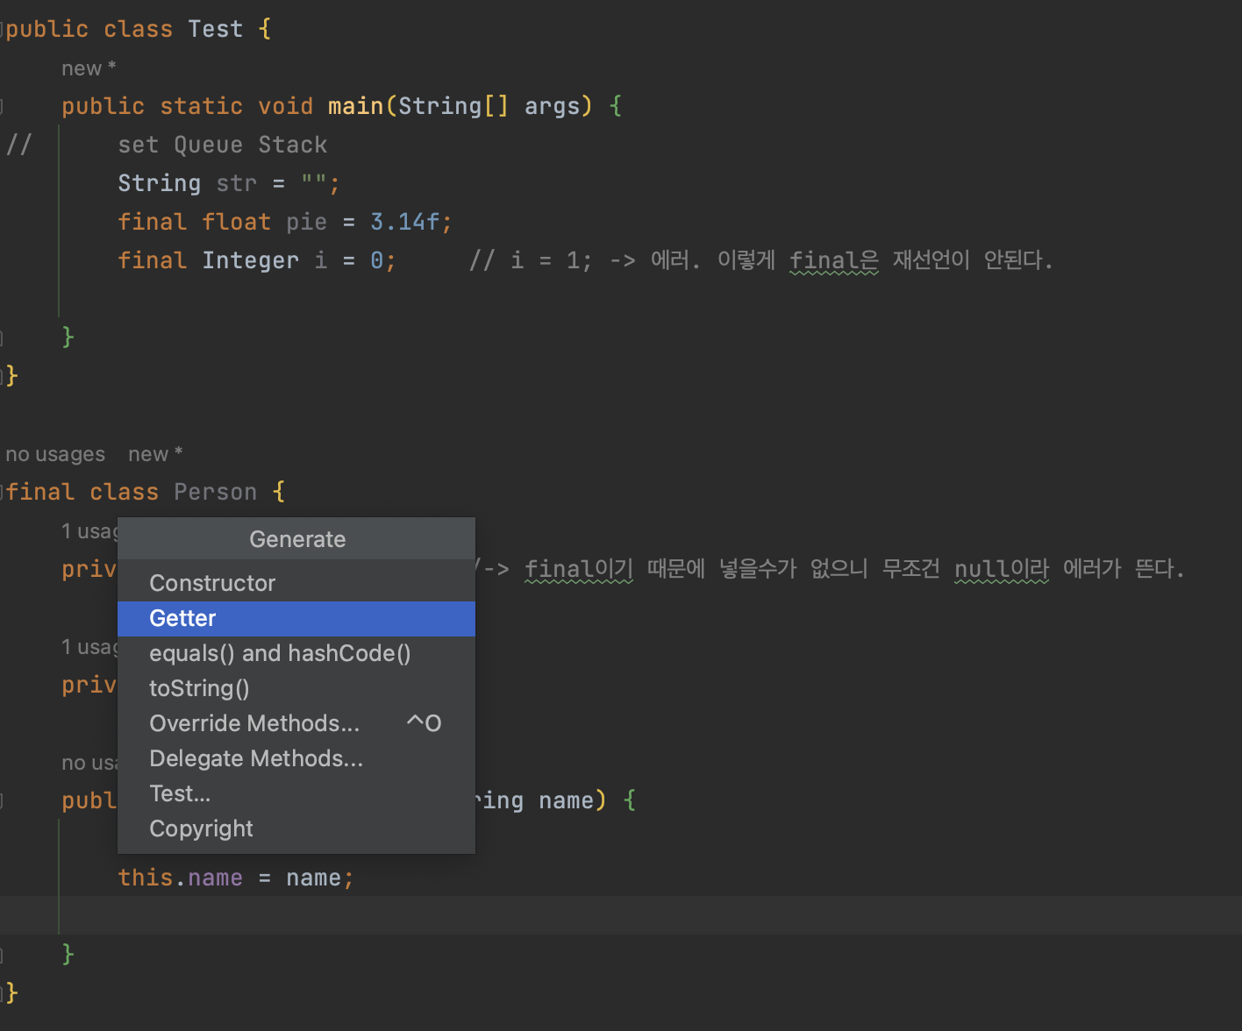
Task: Click the closing fold marker of main method
Action: (2, 338)
